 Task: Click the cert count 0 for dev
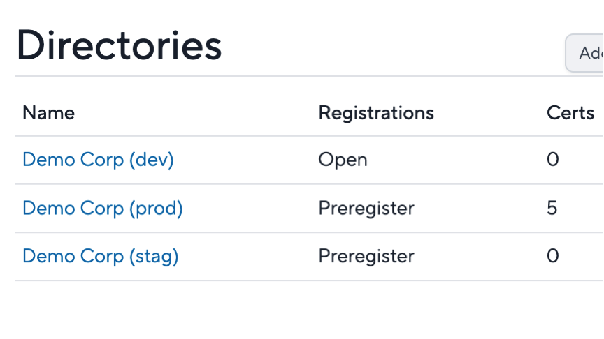coord(553,160)
